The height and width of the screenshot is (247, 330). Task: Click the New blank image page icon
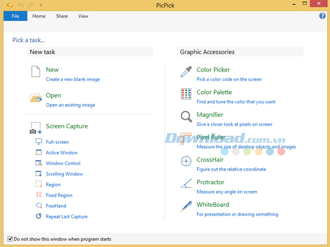click(36, 72)
